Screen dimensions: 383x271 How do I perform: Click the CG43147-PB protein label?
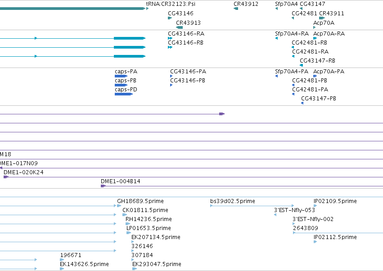(319, 99)
